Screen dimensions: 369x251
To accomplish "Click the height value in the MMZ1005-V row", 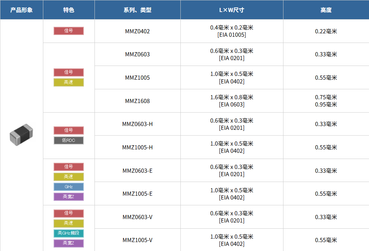I will pos(326,240).
